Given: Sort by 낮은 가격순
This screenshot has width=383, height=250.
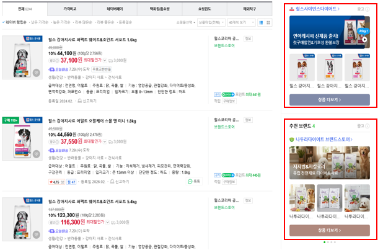Looking at the screenshot, I should click(x=40, y=22).
